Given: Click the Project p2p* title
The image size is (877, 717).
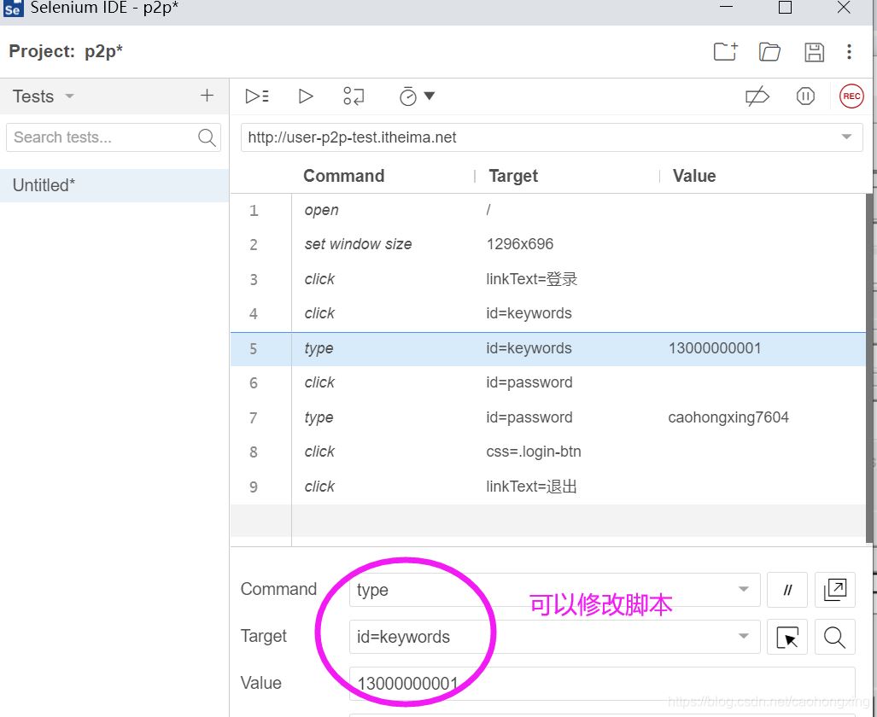Looking at the screenshot, I should tap(66, 51).
